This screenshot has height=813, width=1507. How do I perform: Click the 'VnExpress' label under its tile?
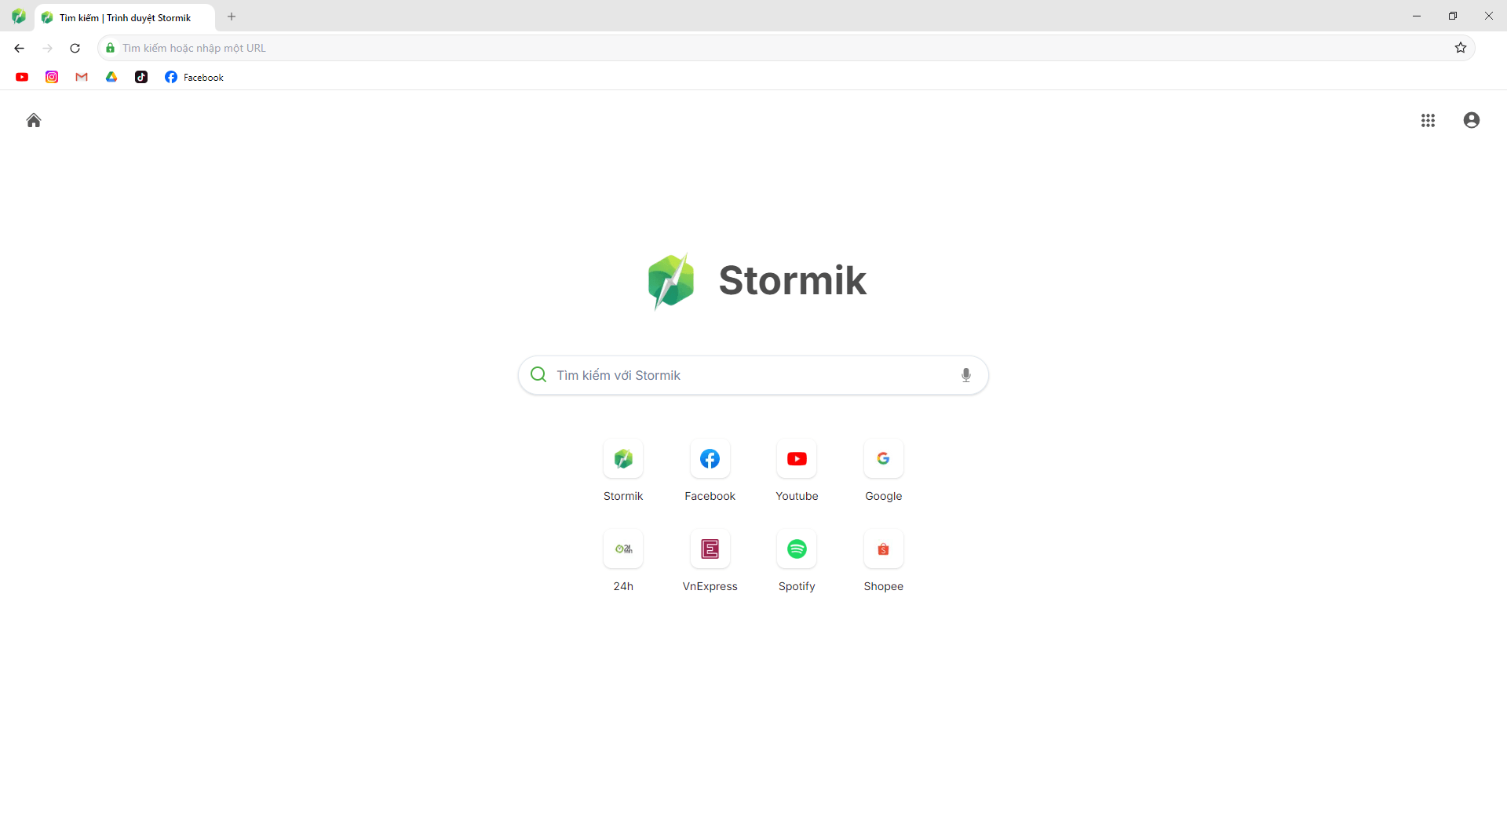pos(710,586)
